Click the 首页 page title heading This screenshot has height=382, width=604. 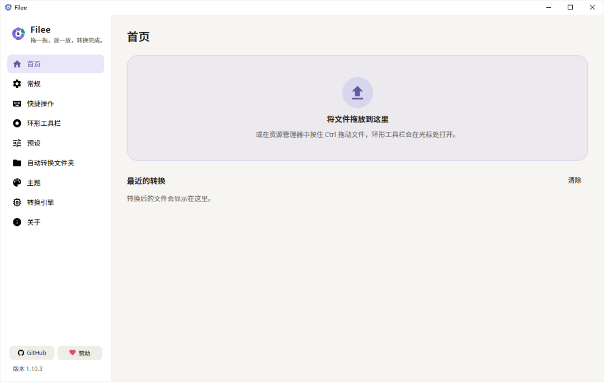(x=138, y=37)
